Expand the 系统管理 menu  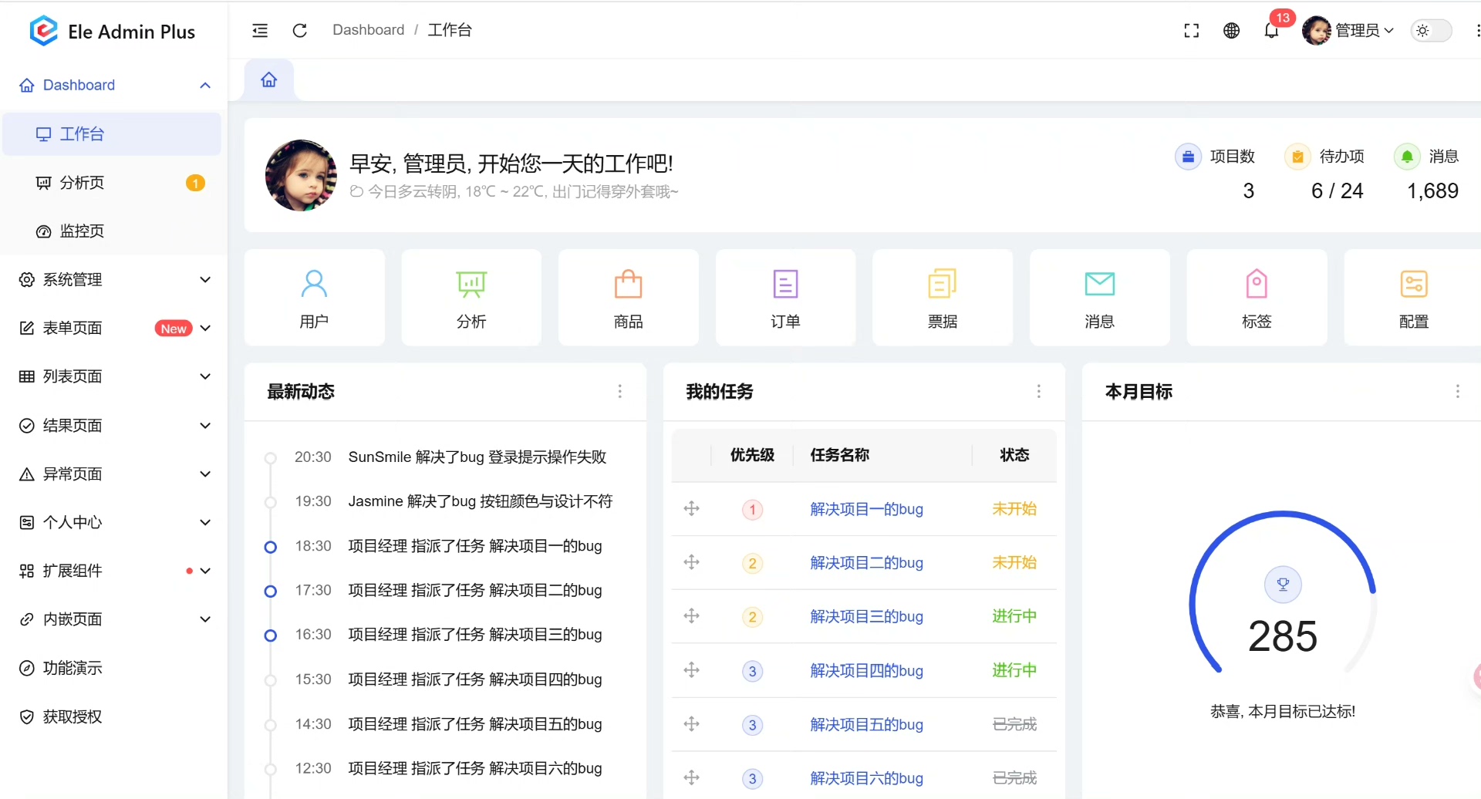113,279
